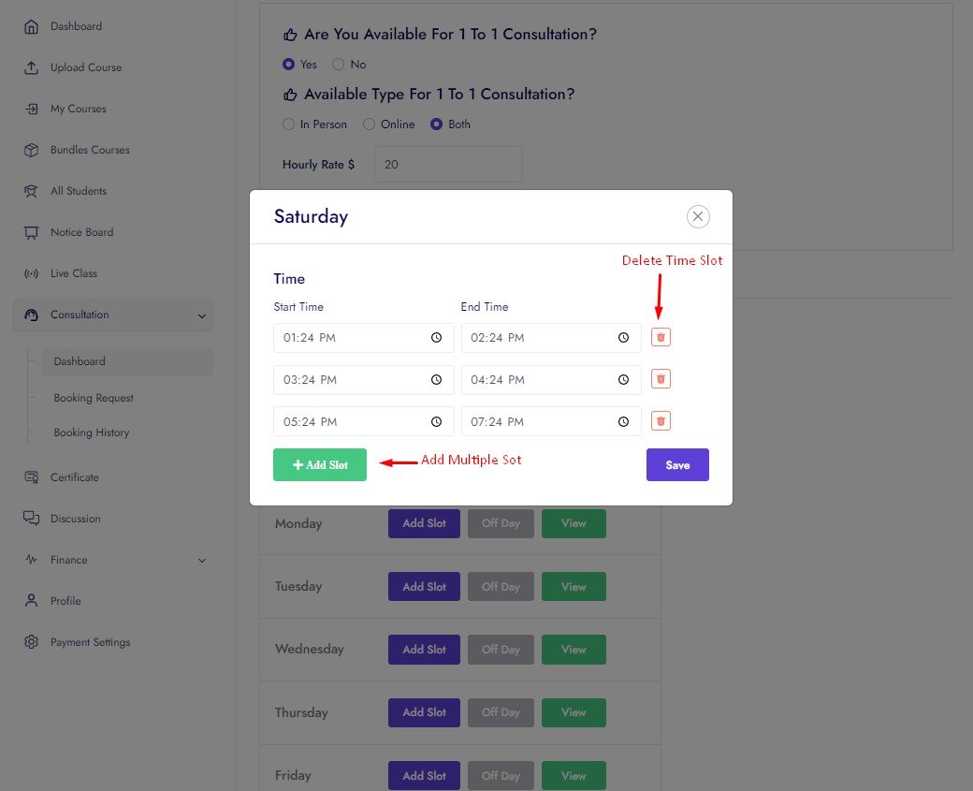Viewport: 973px width, 791px height.
Task: Click the Hourly Rate input field
Action: click(x=448, y=165)
